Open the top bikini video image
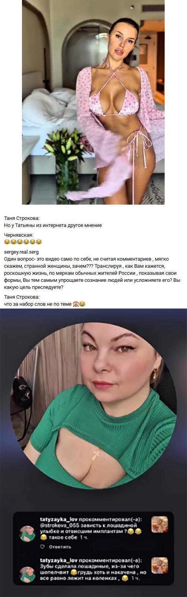The width and height of the screenshot is (187, 597). click(x=93, y=102)
